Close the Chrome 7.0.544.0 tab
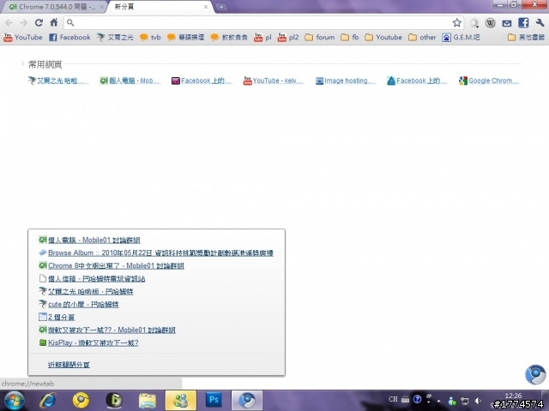This screenshot has width=549, height=411. click(101, 7)
